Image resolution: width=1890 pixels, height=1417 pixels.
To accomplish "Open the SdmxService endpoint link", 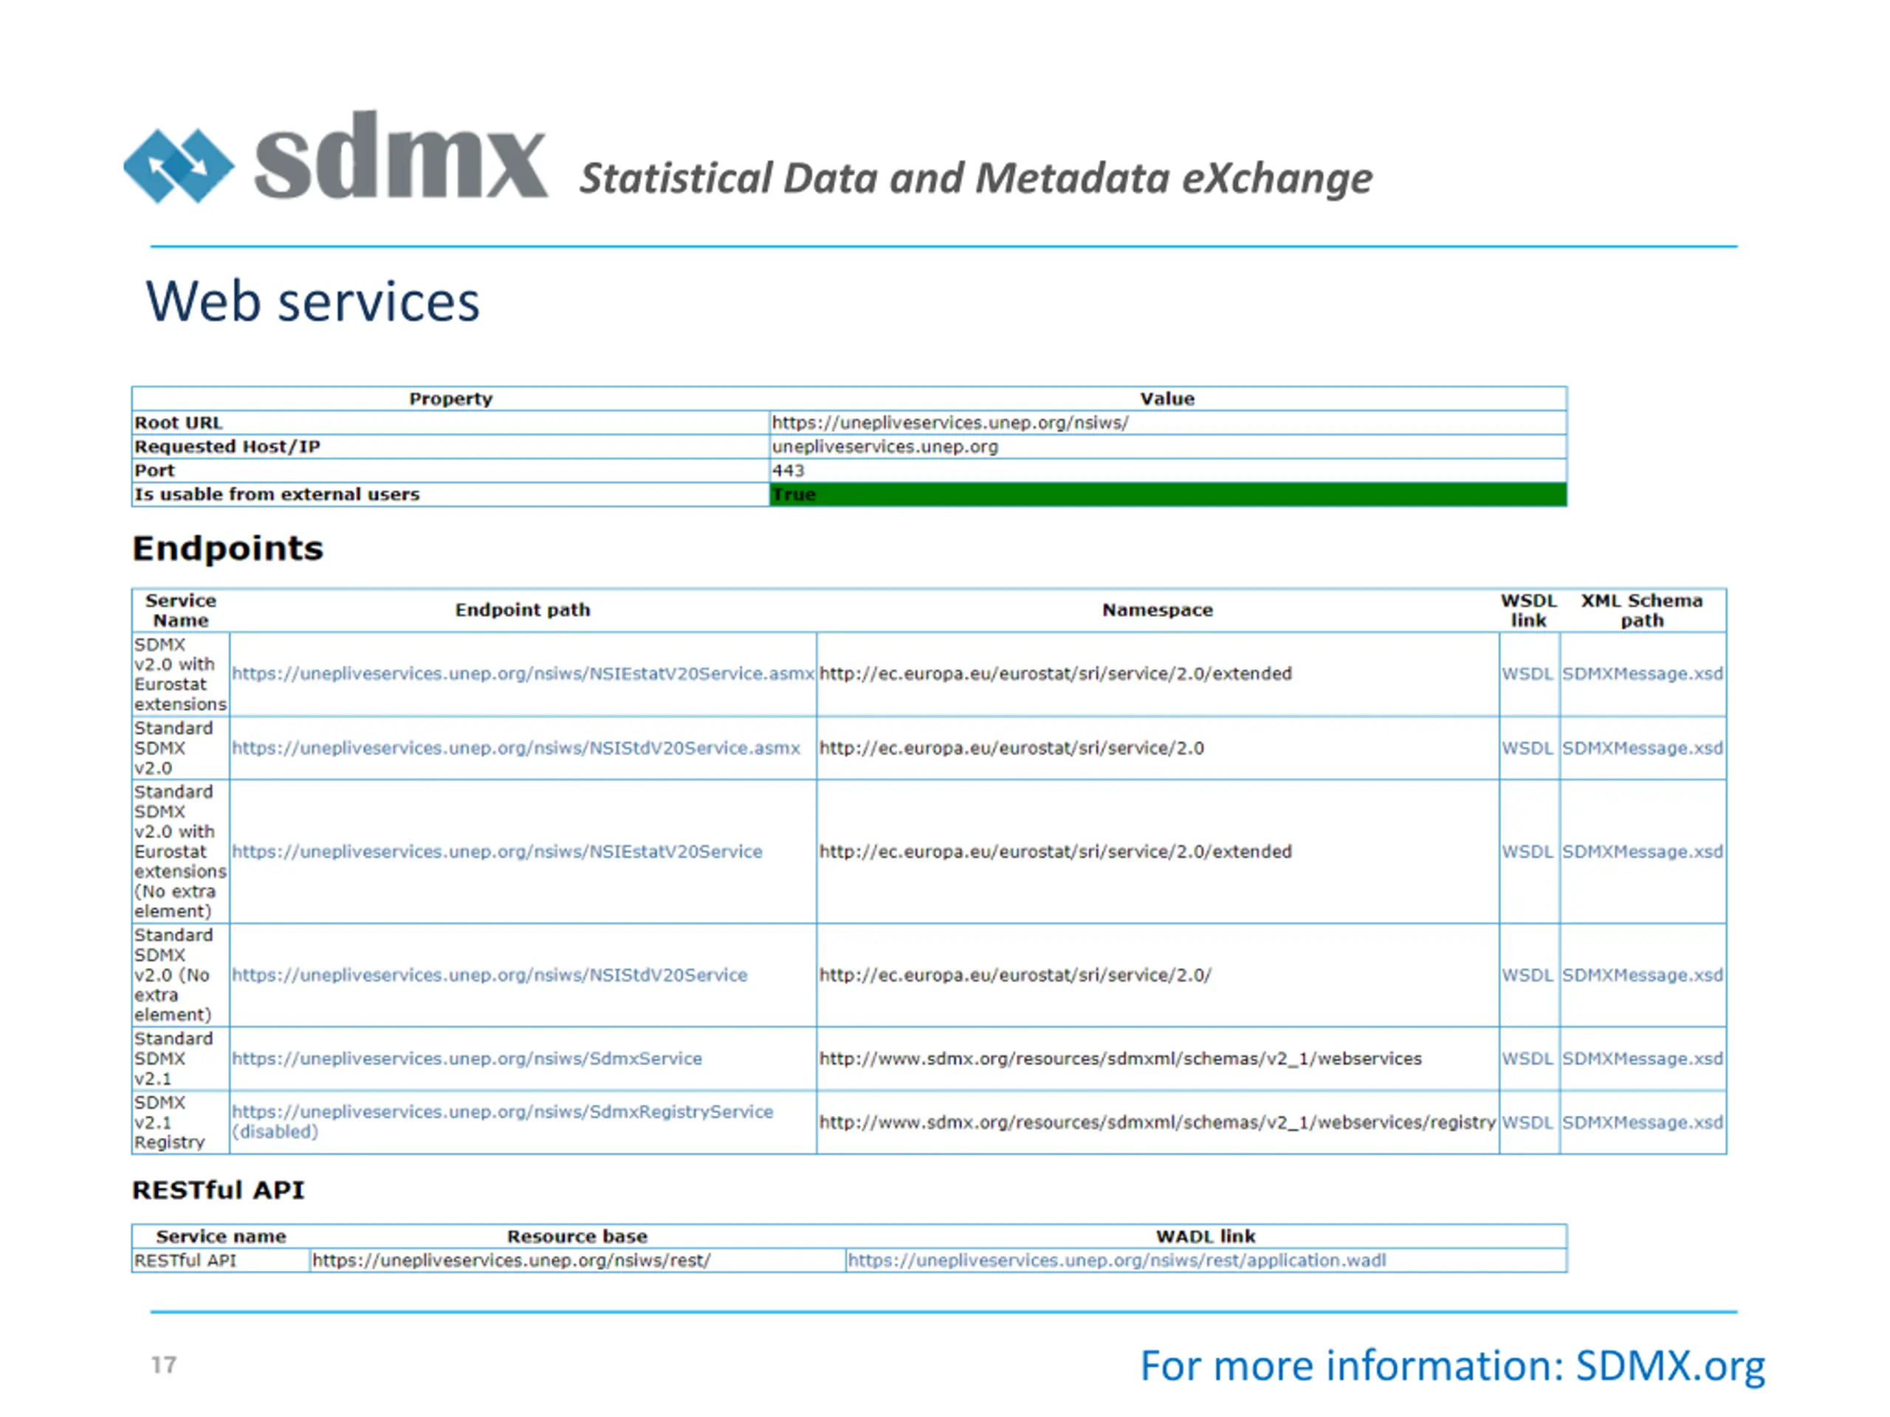I will 467,1059.
